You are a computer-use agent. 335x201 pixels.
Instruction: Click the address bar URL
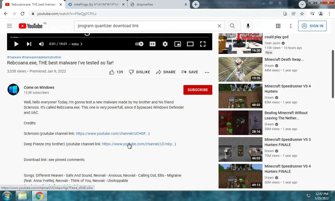point(67,14)
